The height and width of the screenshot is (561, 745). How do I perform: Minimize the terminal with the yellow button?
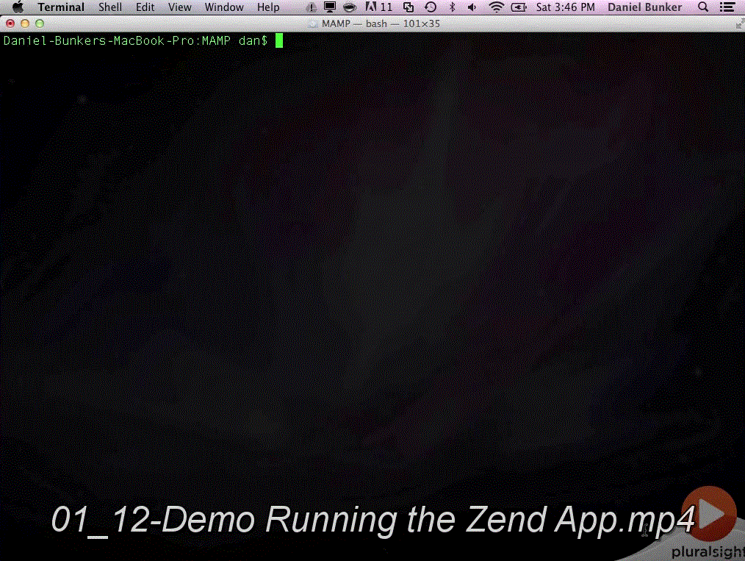(x=25, y=24)
